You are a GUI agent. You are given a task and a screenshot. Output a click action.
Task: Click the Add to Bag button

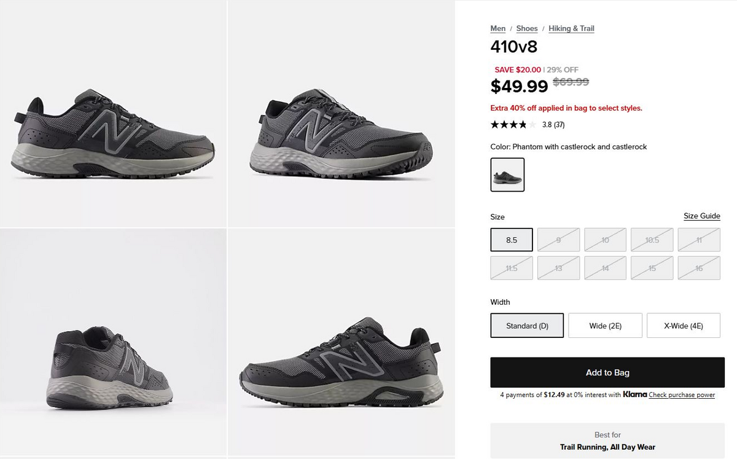point(607,372)
